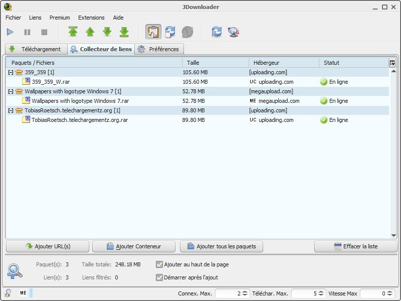
Task: Open the Fichier menu
Action: [x=14, y=18]
